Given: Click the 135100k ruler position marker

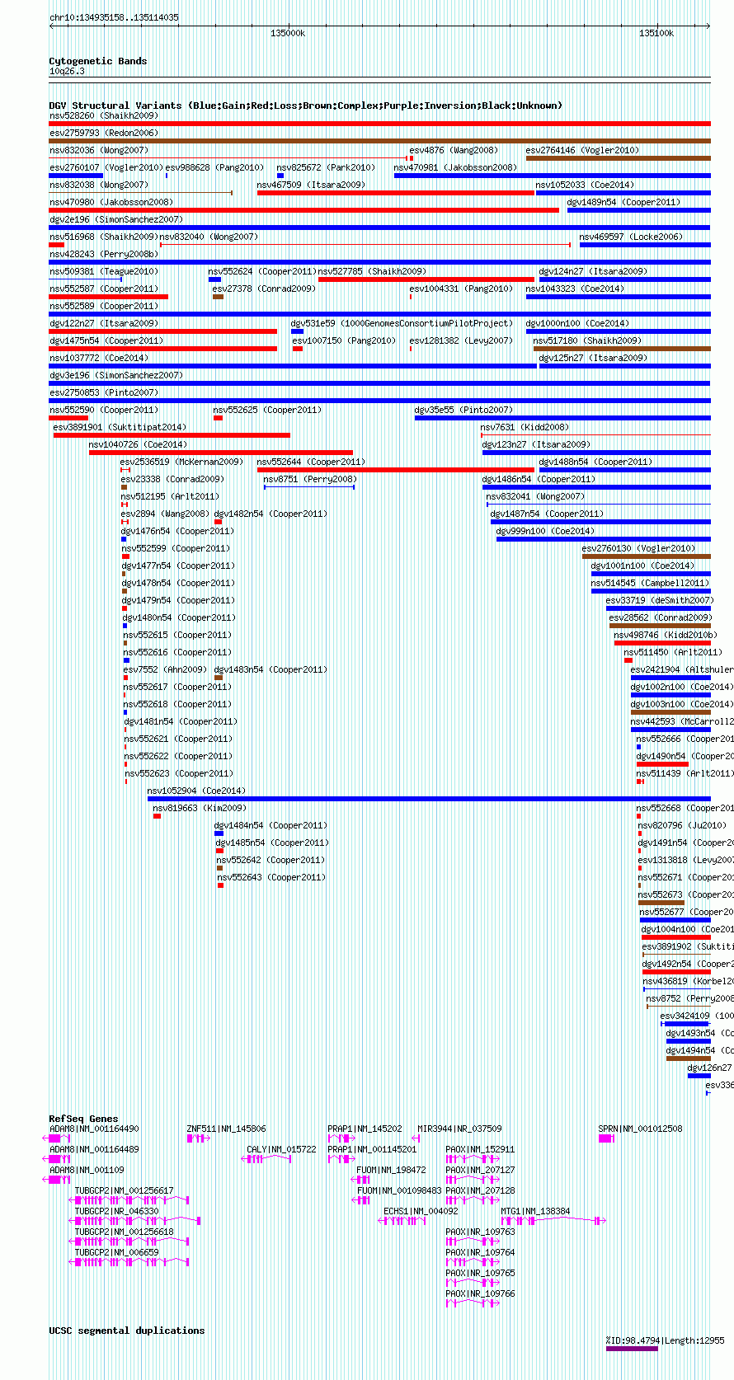Looking at the screenshot, I should tap(656, 34).
